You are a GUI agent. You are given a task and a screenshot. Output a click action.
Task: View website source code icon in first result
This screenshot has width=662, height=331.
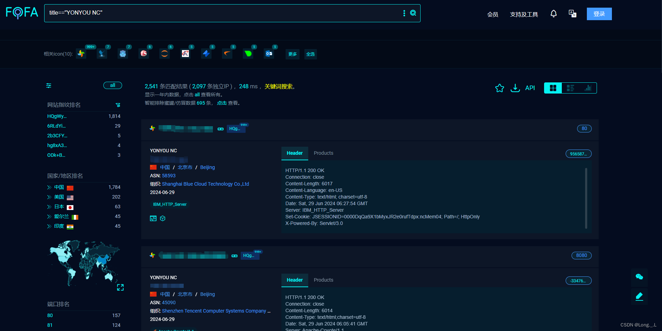(153, 218)
